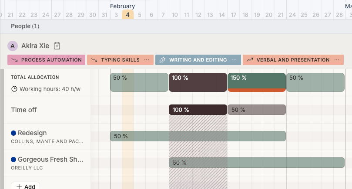Screen dimensions: 352x189
Task: Open the Redesign project row label
Action: (32, 133)
